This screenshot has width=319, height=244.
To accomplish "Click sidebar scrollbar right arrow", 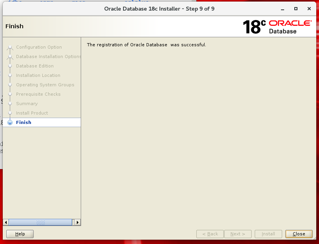I will (x=78, y=222).
